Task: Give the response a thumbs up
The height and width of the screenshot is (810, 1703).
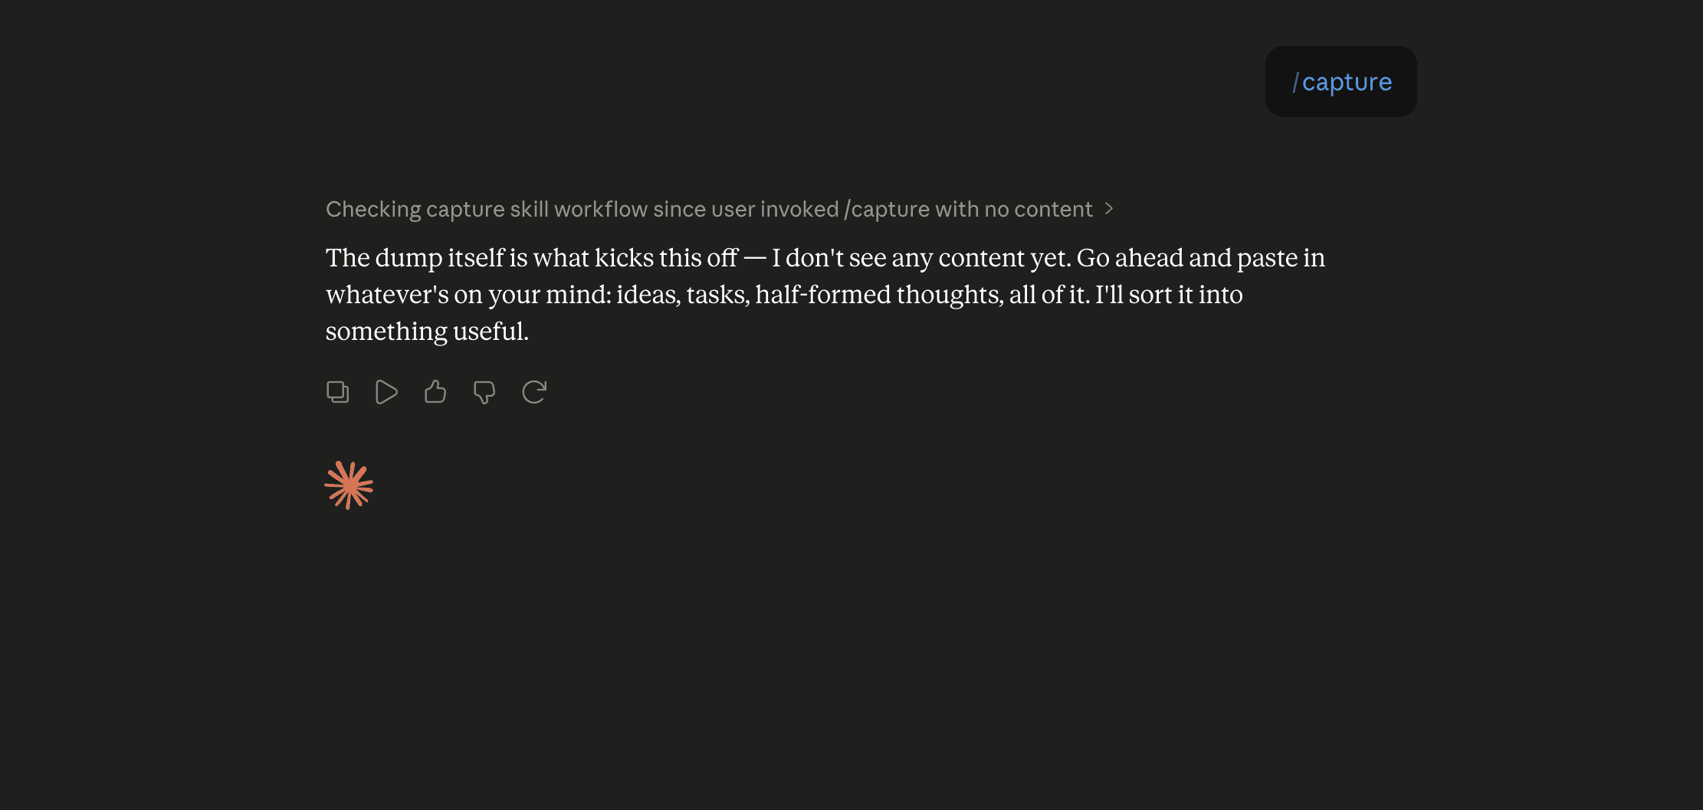Action: click(435, 392)
